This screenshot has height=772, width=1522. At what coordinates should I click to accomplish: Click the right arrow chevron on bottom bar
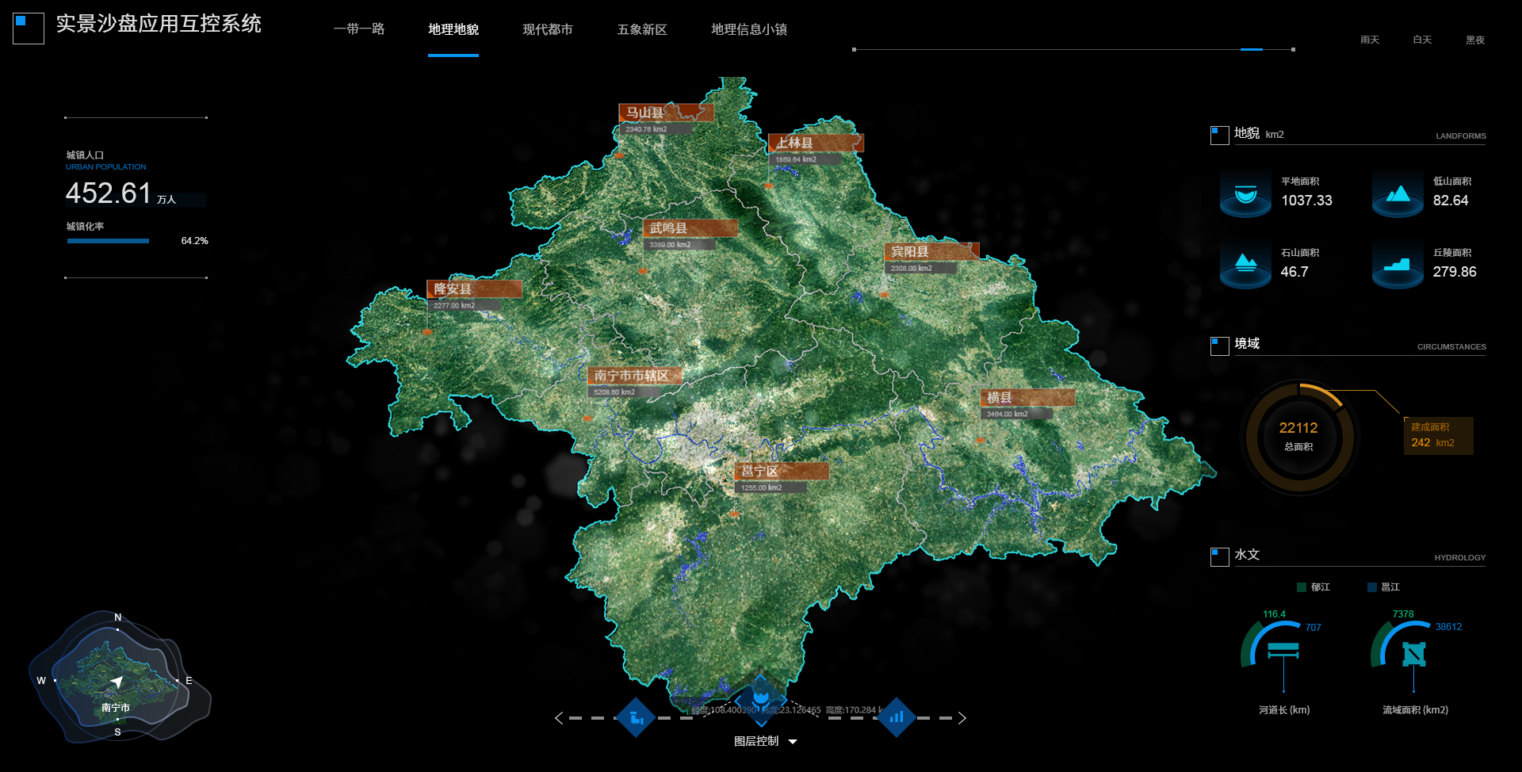[962, 718]
